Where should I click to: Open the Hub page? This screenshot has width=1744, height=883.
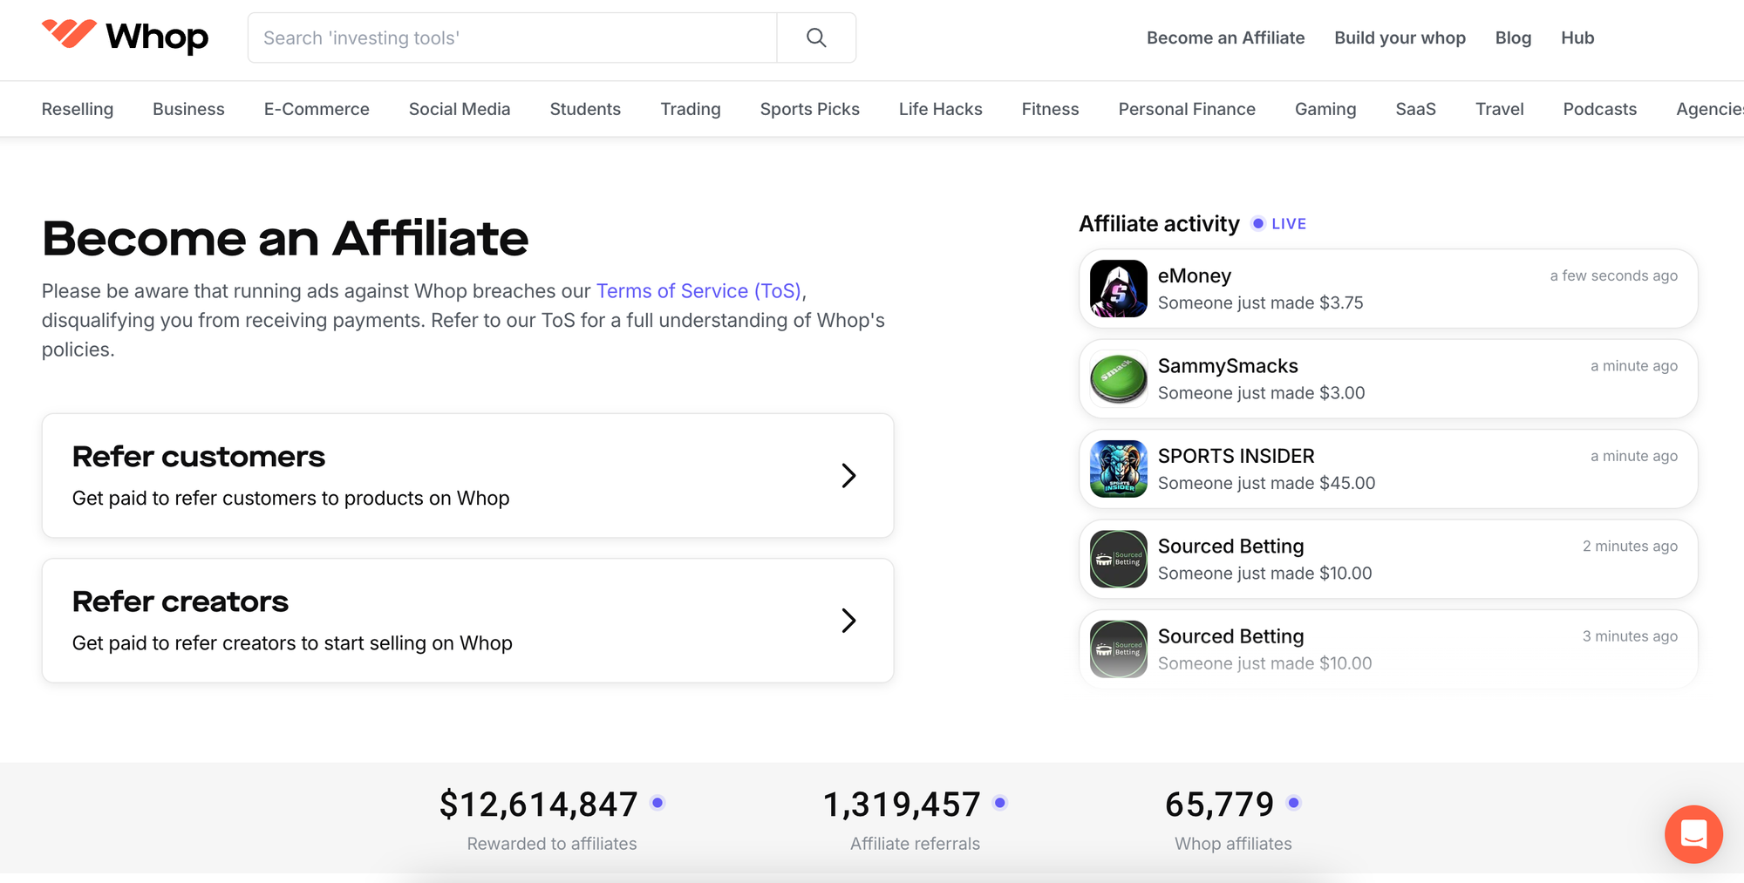click(1577, 37)
